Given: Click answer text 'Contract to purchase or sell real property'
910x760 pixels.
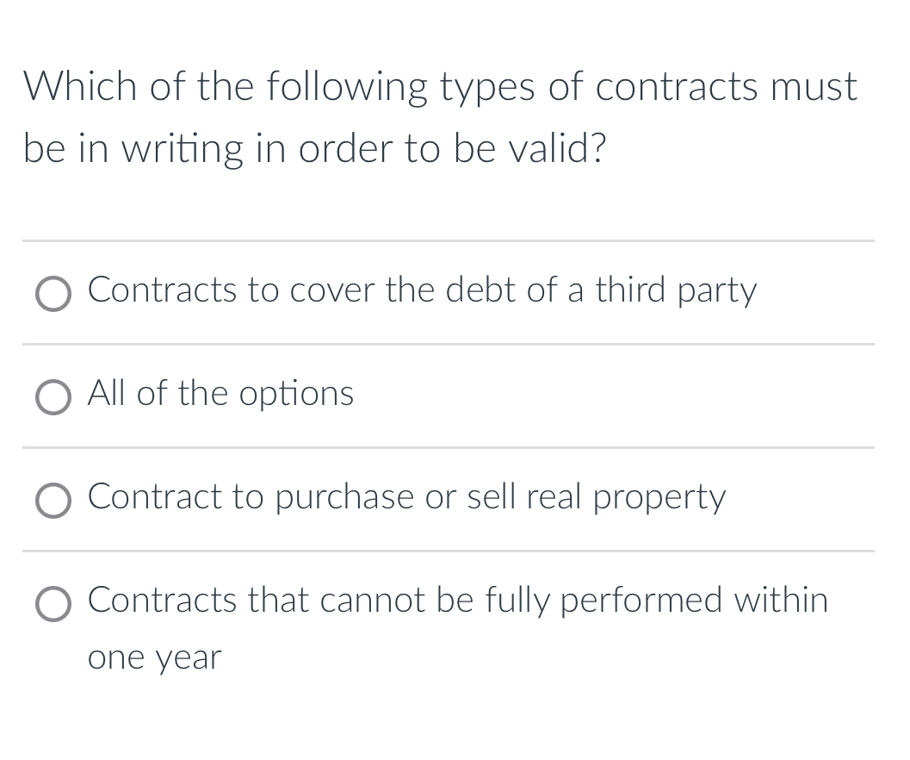Looking at the screenshot, I should click(406, 498).
